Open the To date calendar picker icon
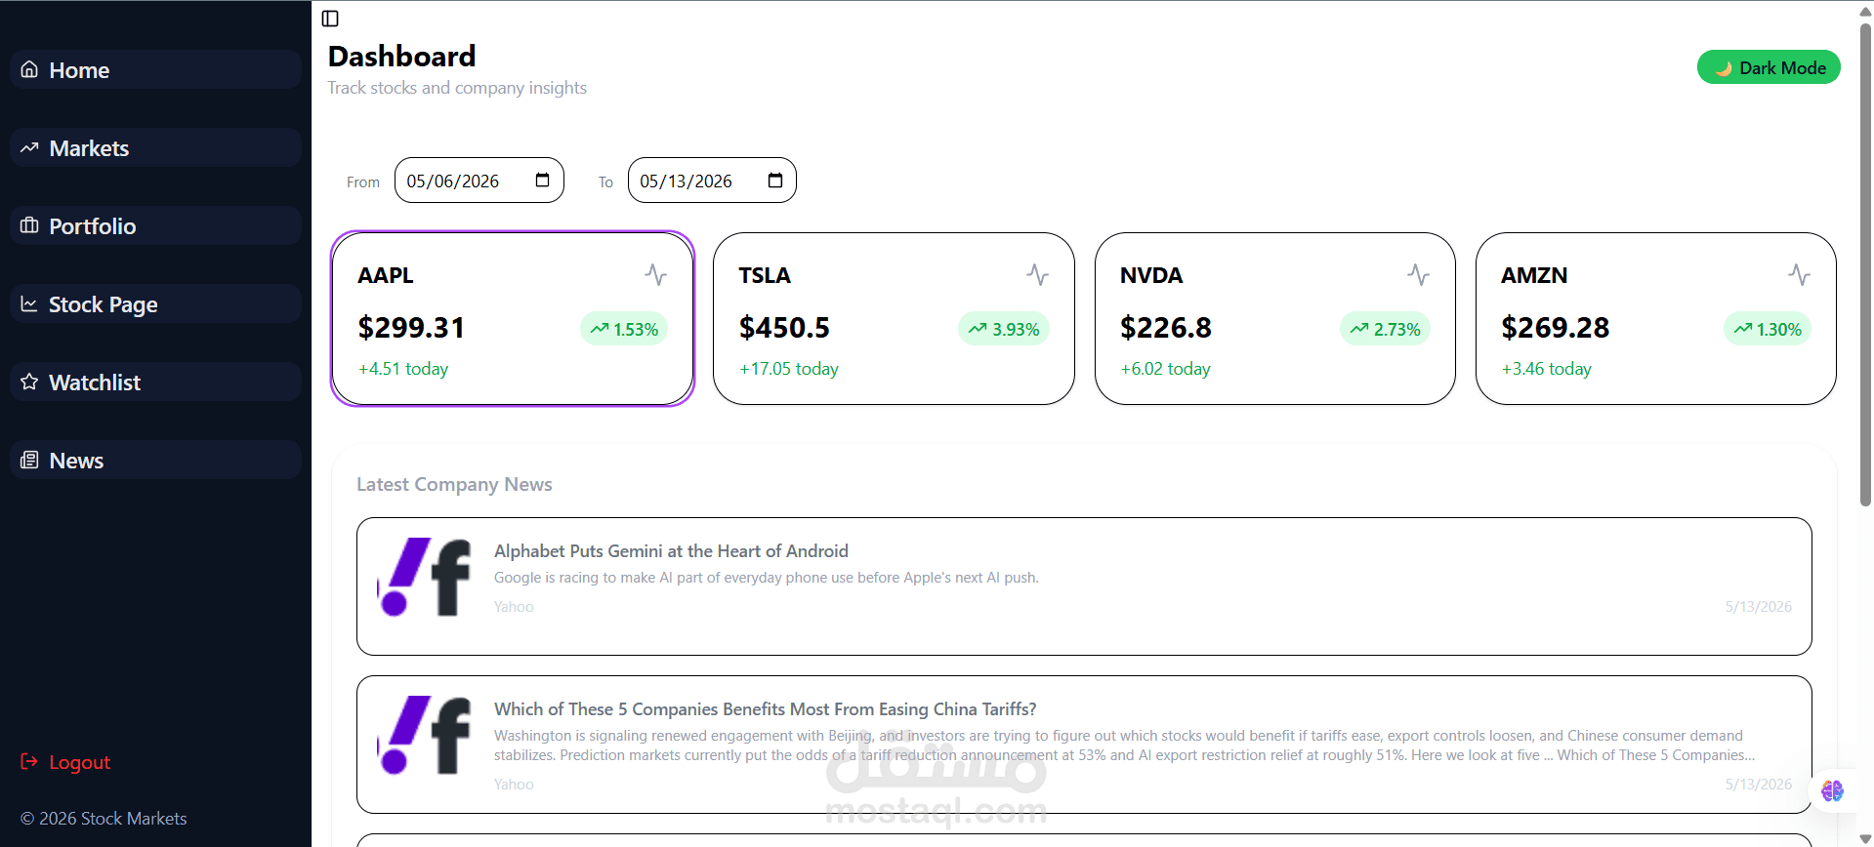This screenshot has height=847, width=1874. coord(775,180)
